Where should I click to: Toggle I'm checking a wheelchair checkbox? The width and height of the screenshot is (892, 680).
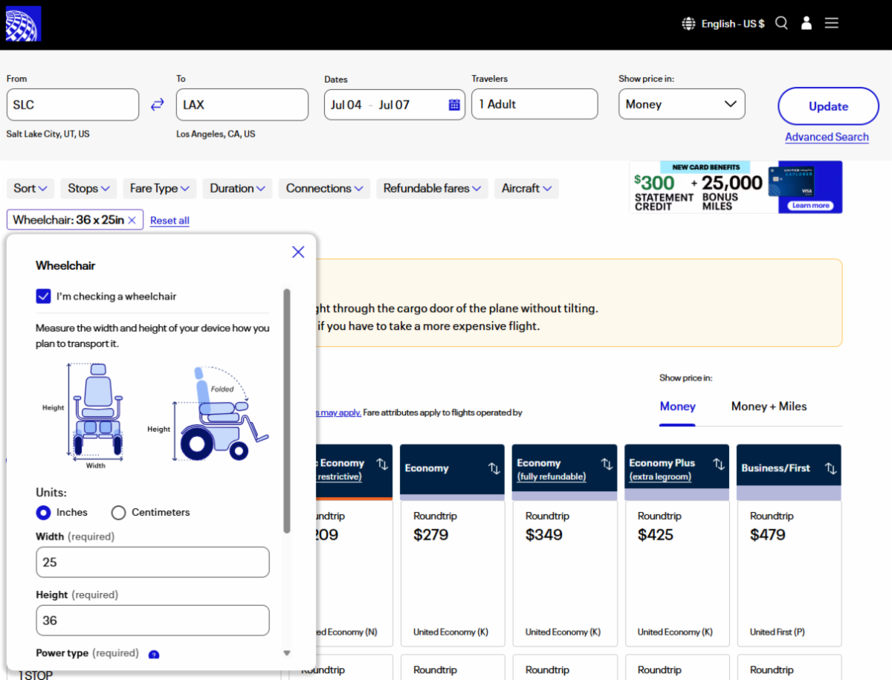click(x=43, y=297)
